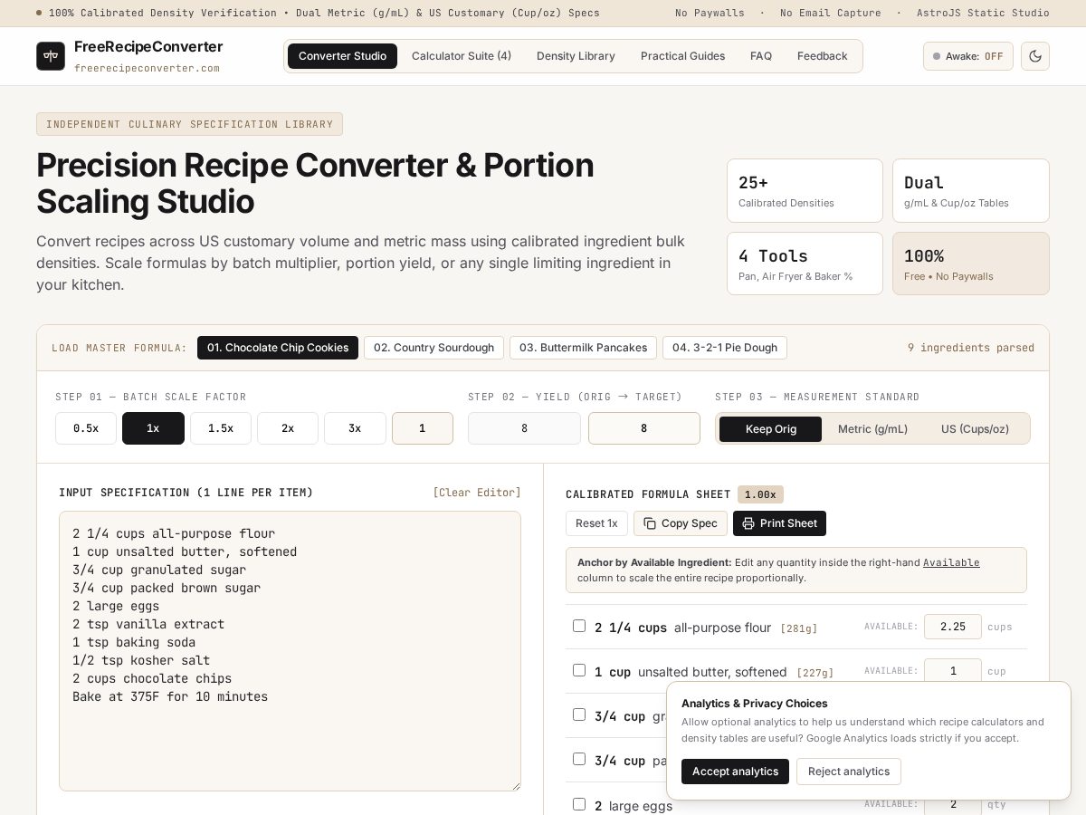The width and height of the screenshot is (1086, 815).
Task: Click the [227g] butter weight label
Action: [815, 673]
